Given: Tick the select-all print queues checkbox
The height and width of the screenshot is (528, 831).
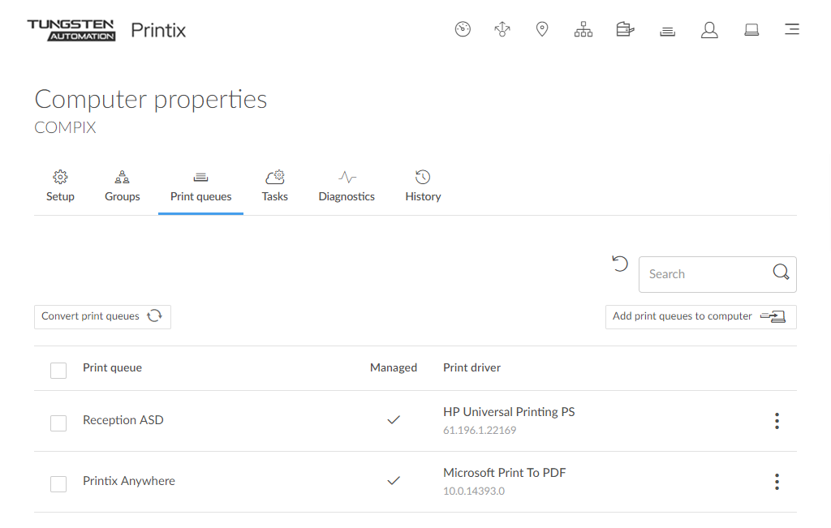Looking at the screenshot, I should pos(58,370).
